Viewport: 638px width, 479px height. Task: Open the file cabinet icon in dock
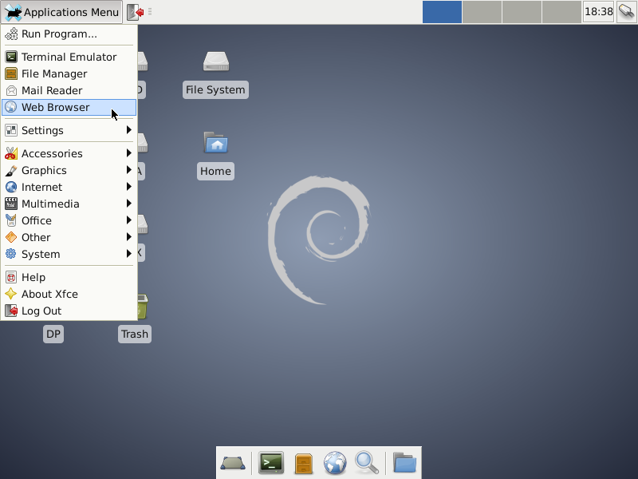click(303, 462)
